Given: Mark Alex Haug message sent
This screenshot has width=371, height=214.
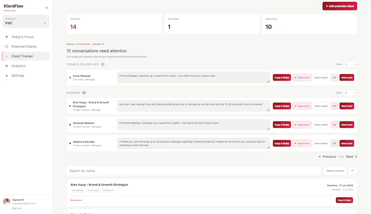Looking at the screenshot, I should tap(346, 106).
